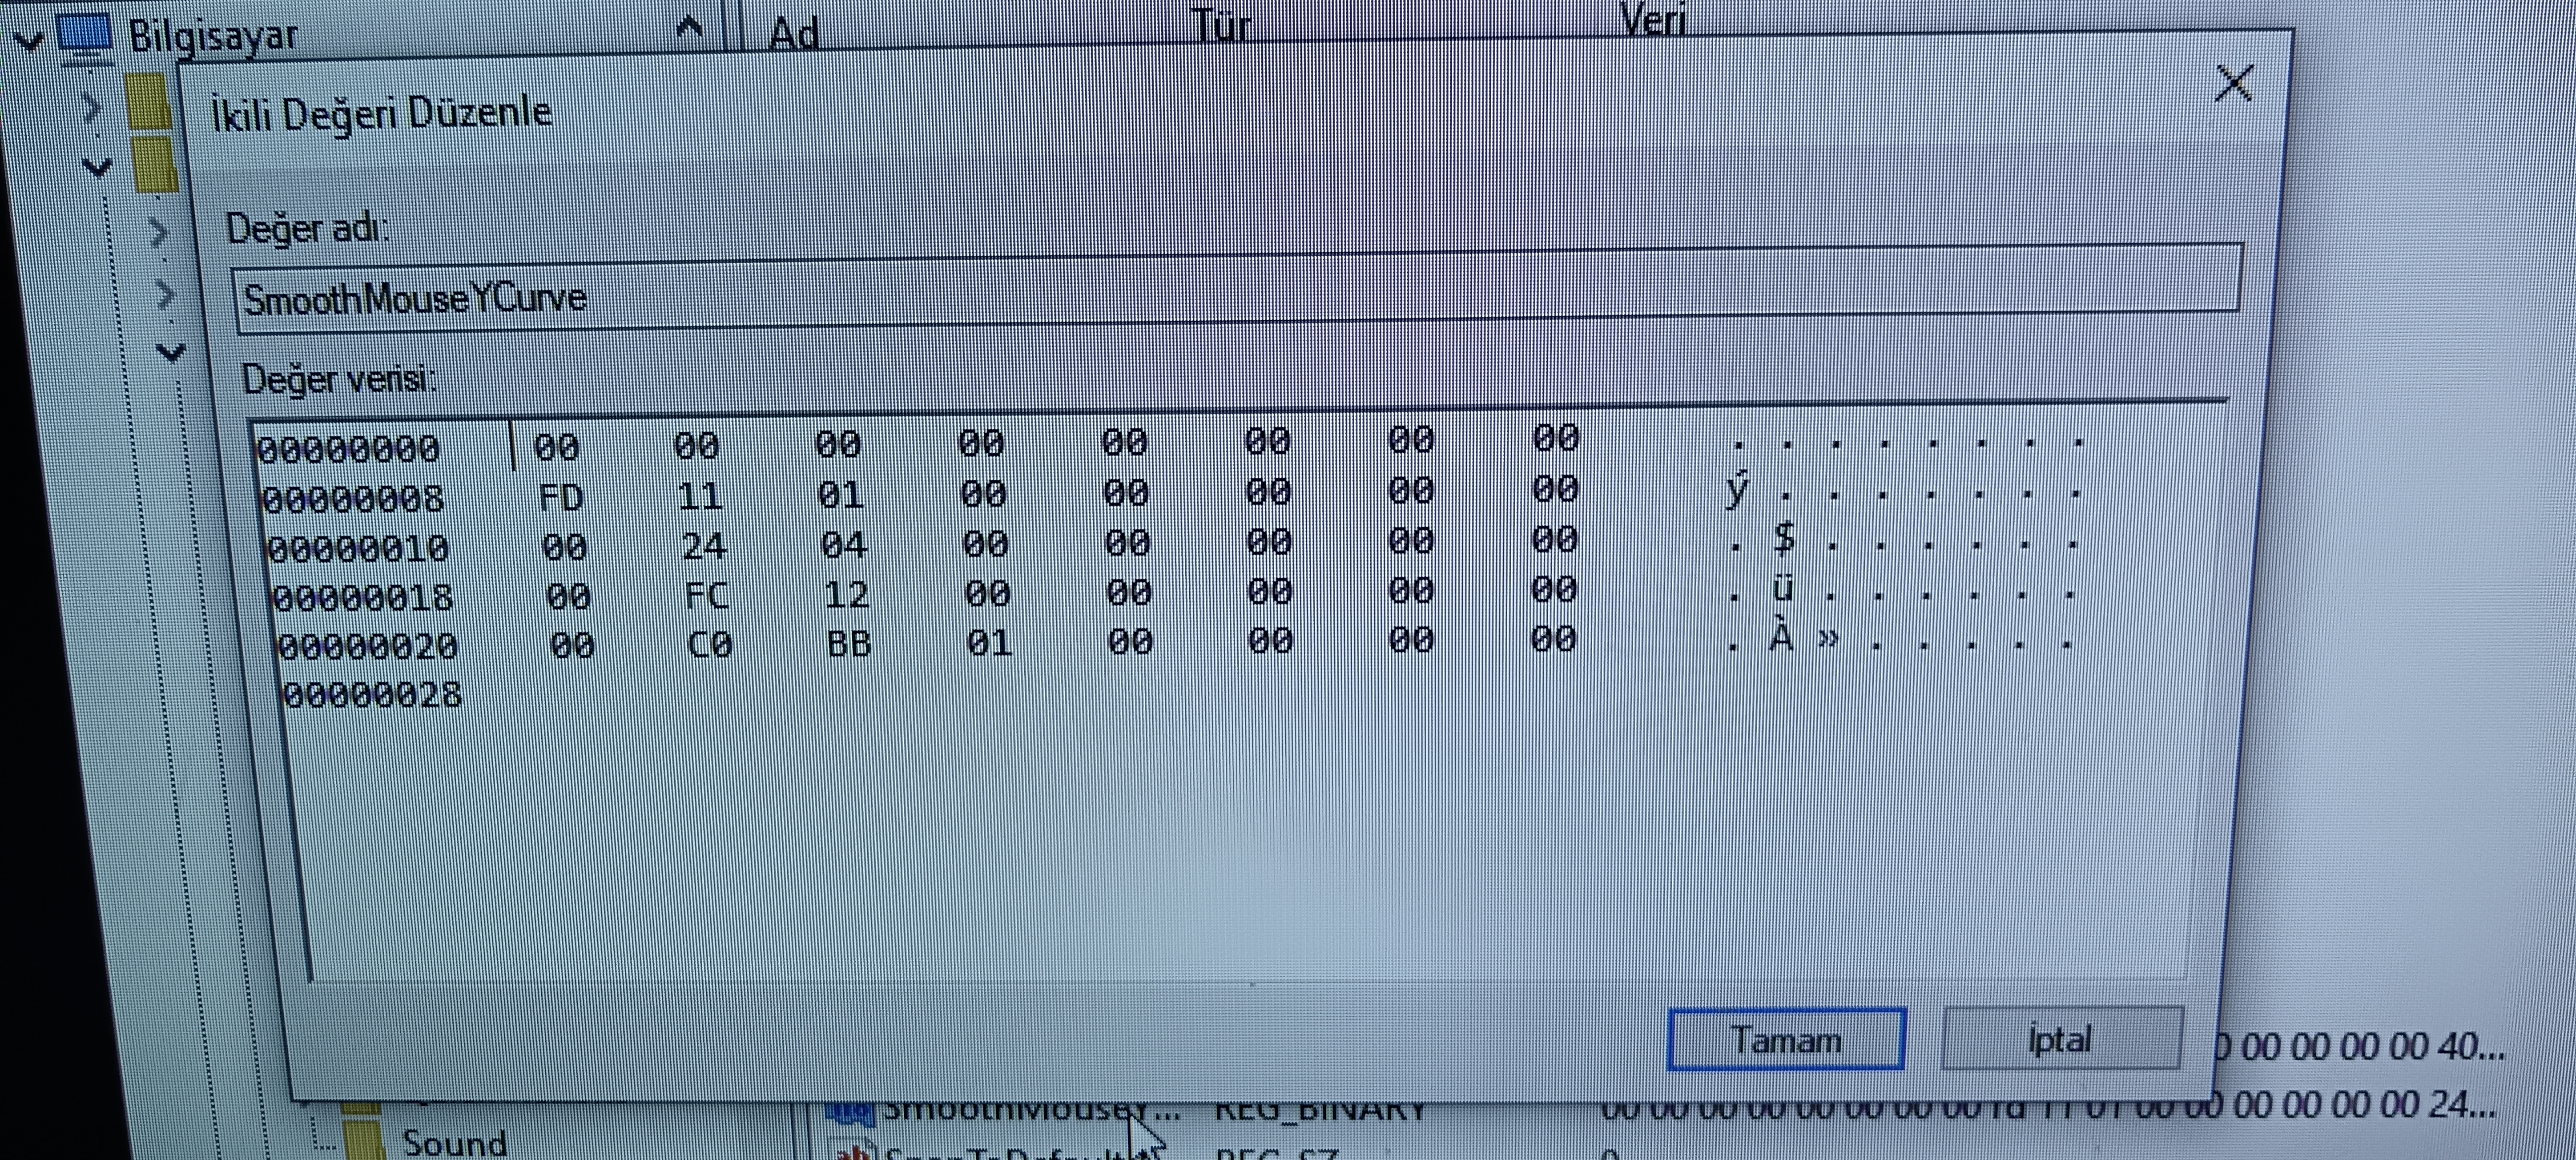Click the scroll-up arrow of the tree pane
The width and height of the screenshot is (2576, 1160).
coord(689,28)
